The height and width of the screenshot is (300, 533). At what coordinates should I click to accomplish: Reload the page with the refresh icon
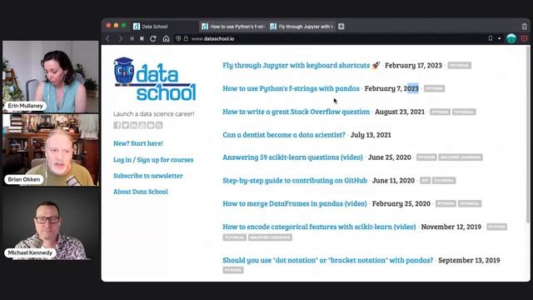pyautogui.click(x=153, y=39)
